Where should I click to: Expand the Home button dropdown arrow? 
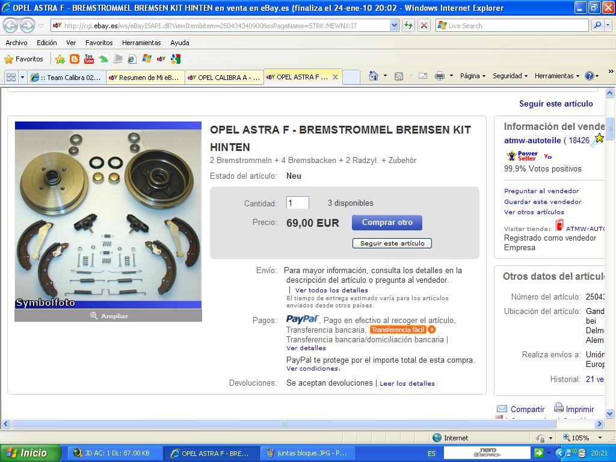tap(386, 76)
